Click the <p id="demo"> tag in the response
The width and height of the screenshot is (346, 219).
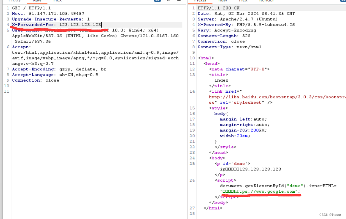pyautogui.click(x=232, y=163)
